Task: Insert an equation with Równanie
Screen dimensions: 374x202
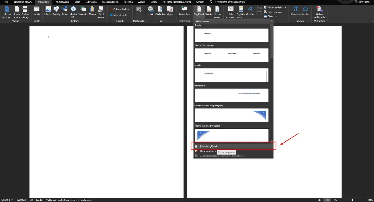Action: 296,12
